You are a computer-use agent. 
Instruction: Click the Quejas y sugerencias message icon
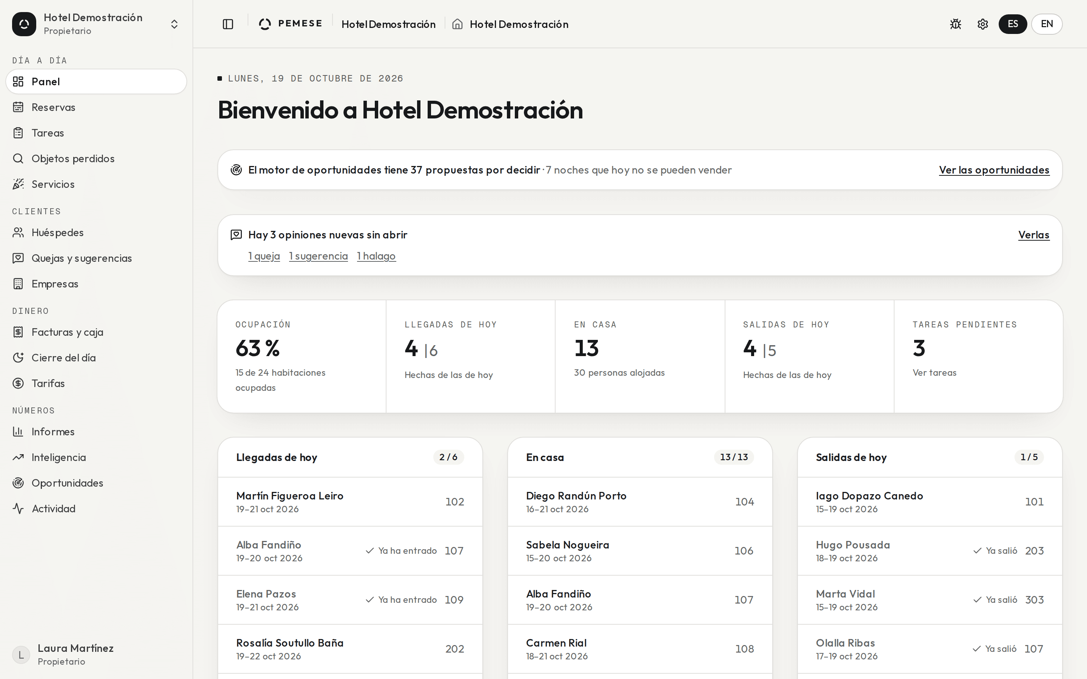pyautogui.click(x=18, y=258)
